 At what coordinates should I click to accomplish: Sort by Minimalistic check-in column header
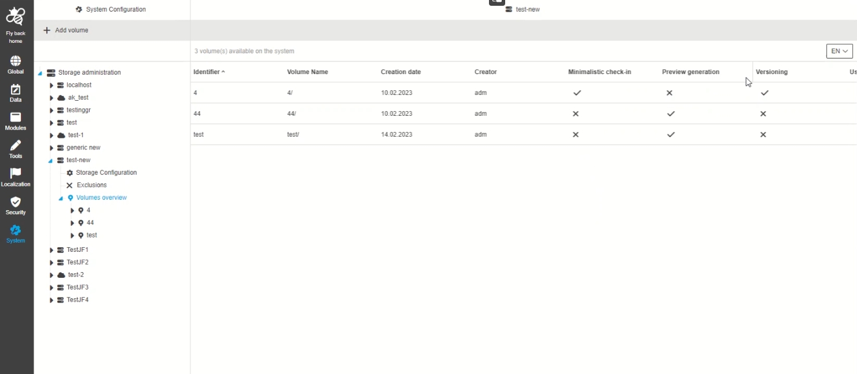pyautogui.click(x=599, y=72)
